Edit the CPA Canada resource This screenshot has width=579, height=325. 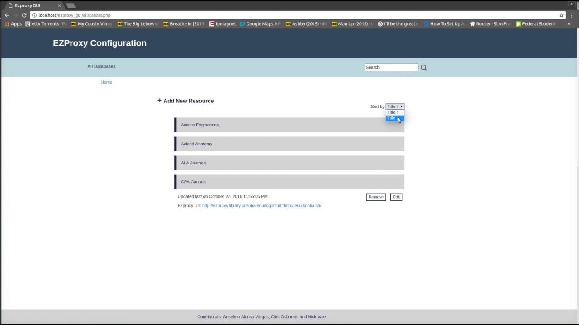click(396, 197)
